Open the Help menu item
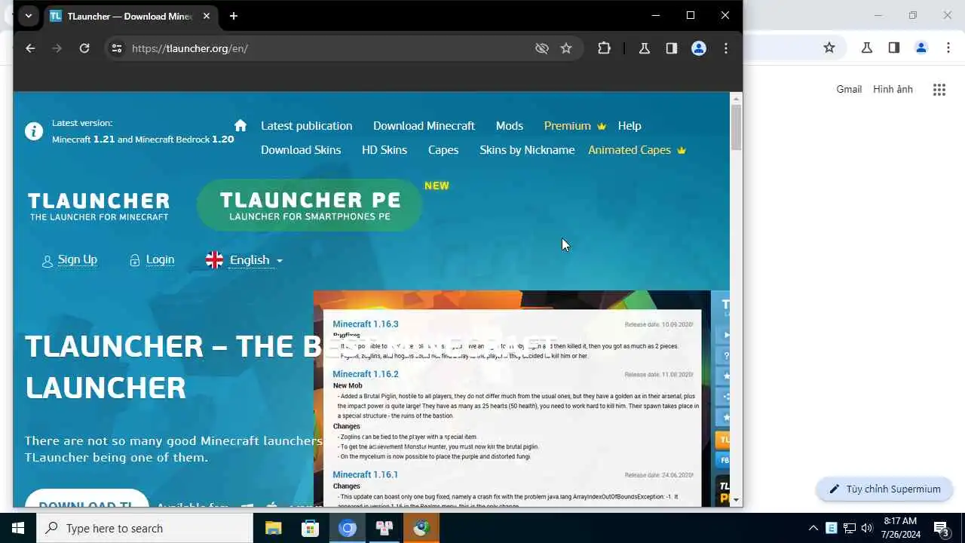The width and height of the screenshot is (965, 543). coord(630,125)
